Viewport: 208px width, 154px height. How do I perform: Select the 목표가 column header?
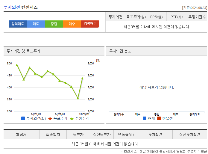point(78,135)
